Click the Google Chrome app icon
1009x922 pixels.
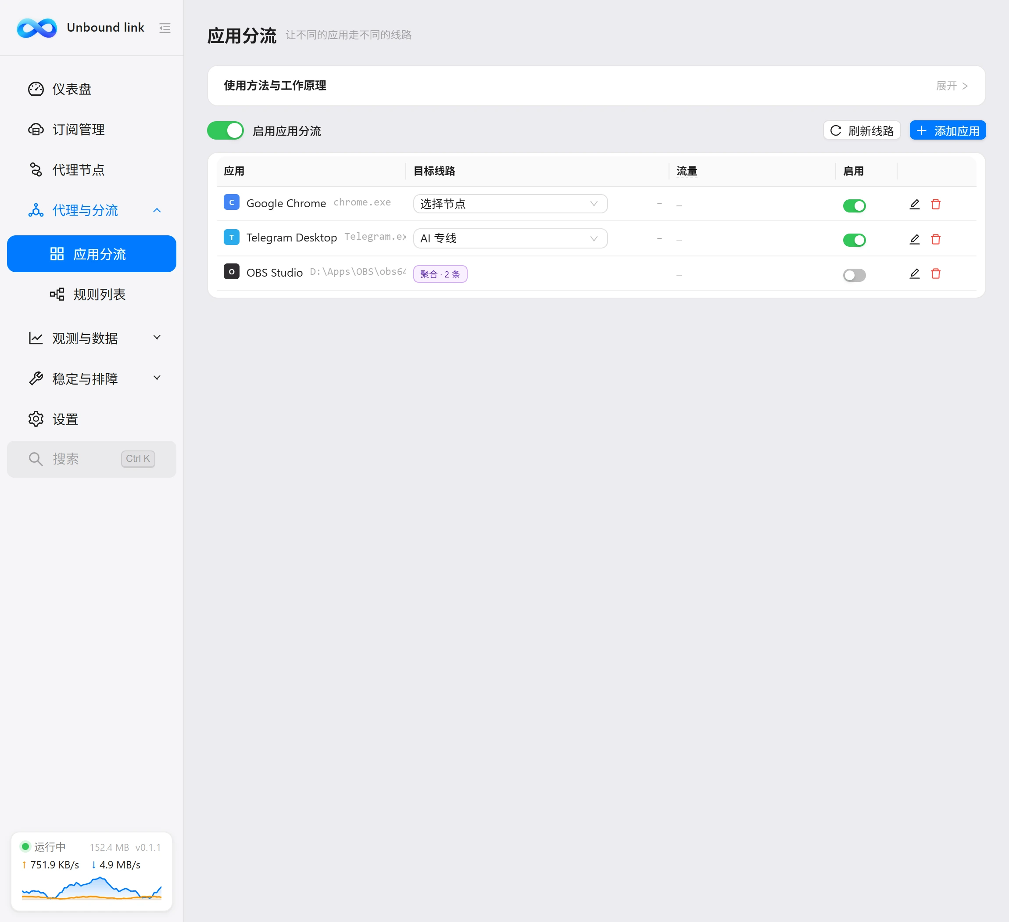point(231,202)
